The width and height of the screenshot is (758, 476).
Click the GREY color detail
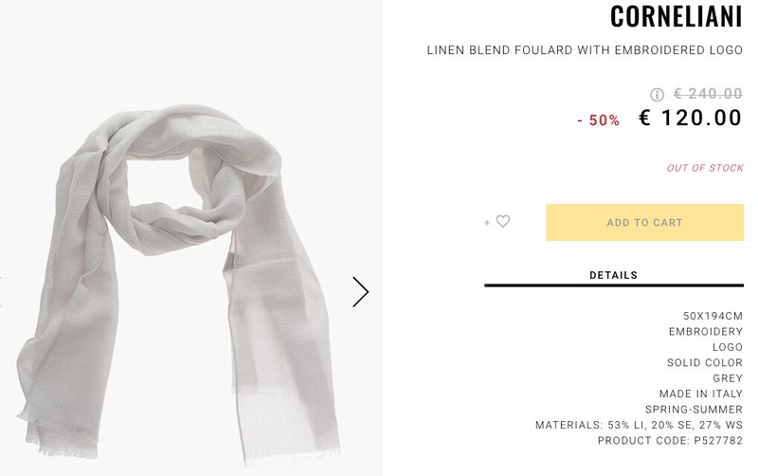click(728, 378)
